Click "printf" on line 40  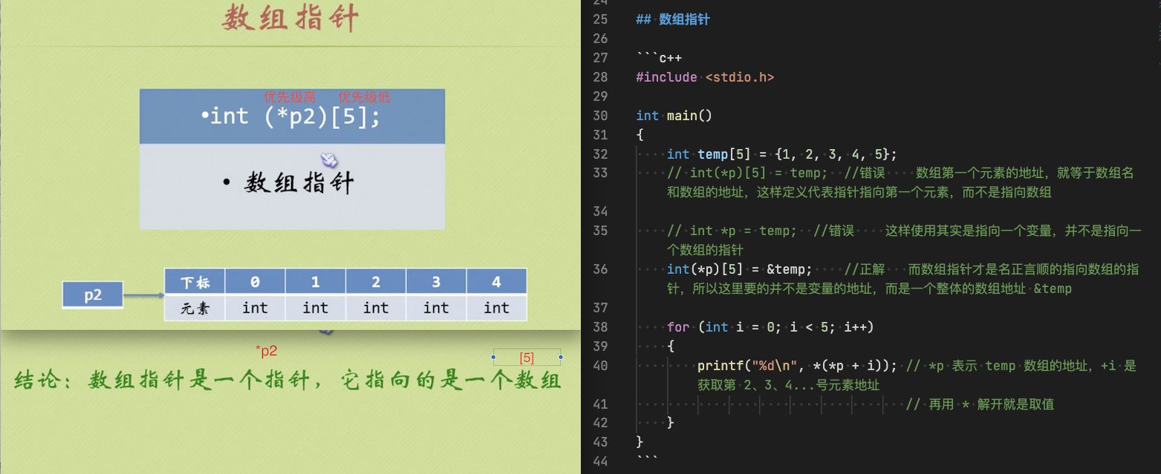pos(721,366)
